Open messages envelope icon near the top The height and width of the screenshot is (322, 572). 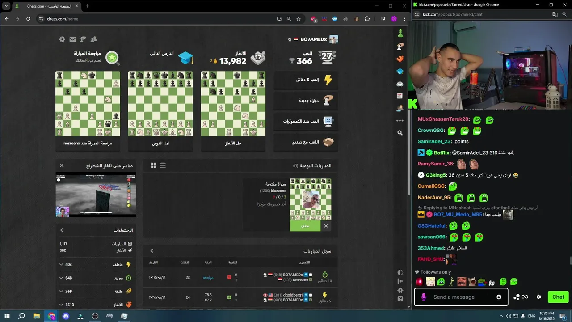(72, 39)
